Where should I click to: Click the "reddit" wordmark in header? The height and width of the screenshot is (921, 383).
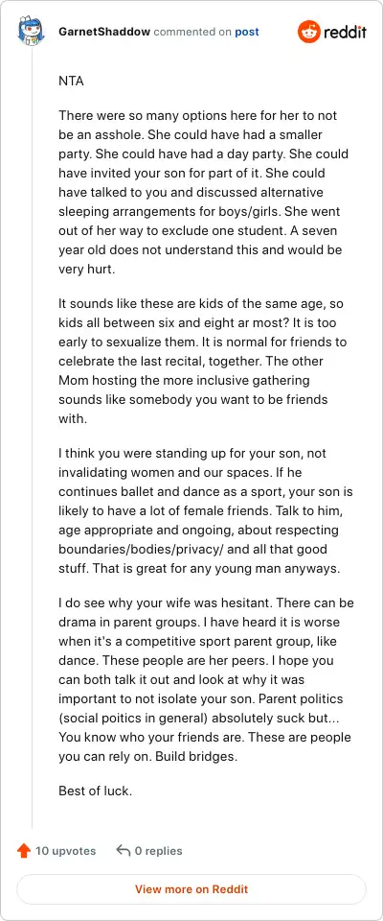(x=346, y=32)
